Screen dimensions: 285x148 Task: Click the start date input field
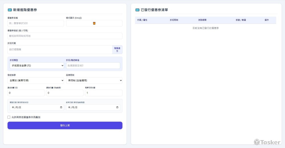click(x=37, y=107)
